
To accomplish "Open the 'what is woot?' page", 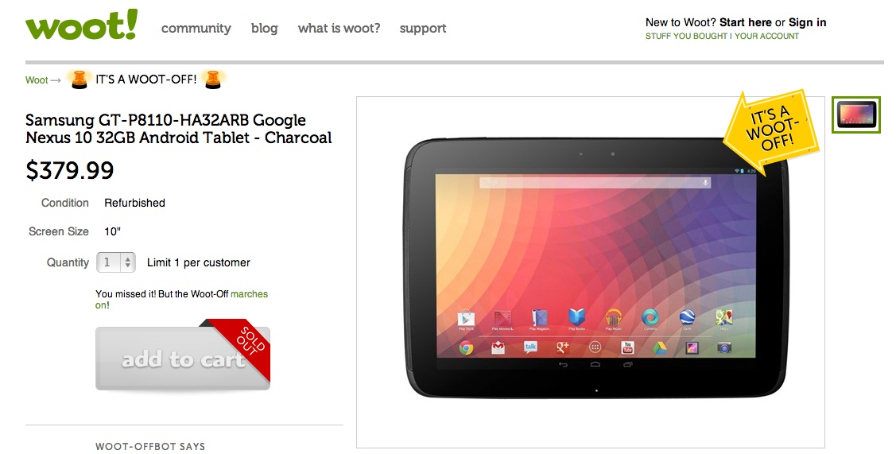I will point(339,28).
